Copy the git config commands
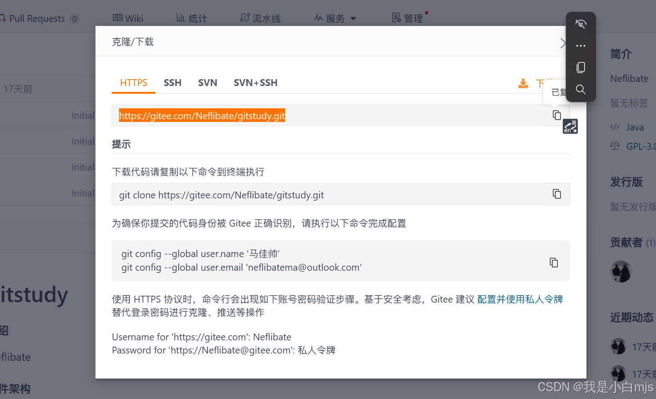The image size is (656, 399). pyautogui.click(x=554, y=263)
